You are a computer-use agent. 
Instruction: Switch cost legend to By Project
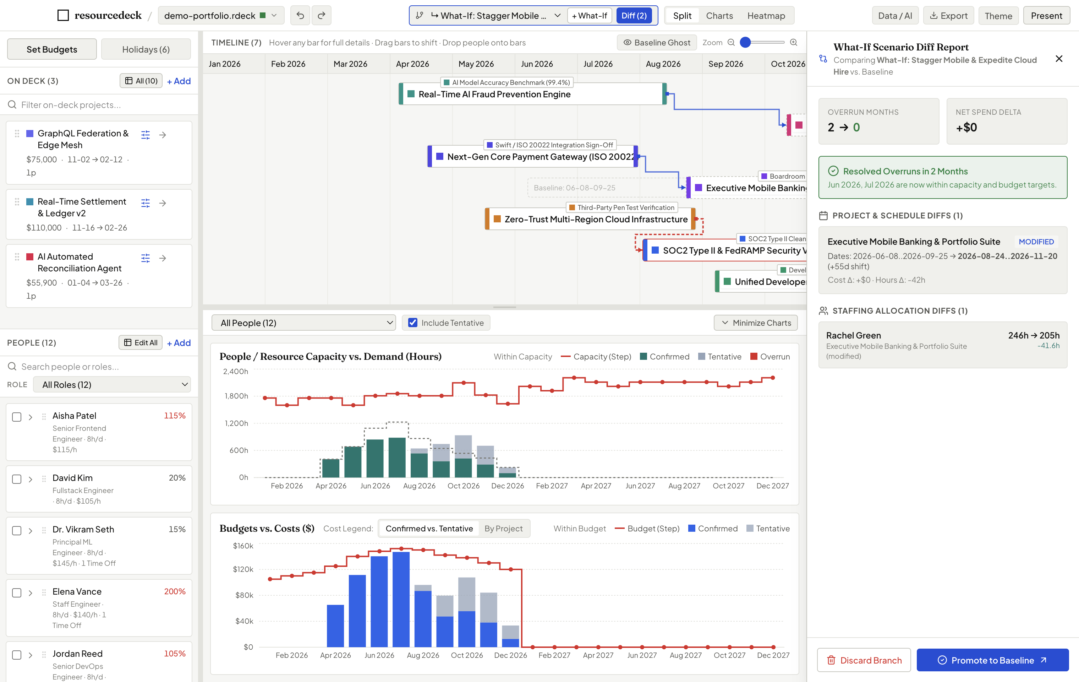(503, 528)
